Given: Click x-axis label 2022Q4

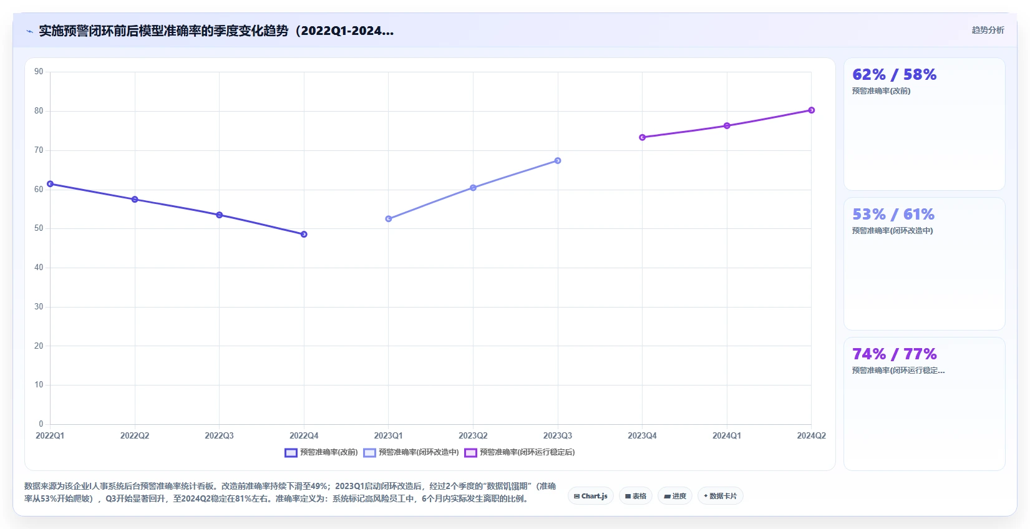Looking at the screenshot, I should (x=304, y=435).
